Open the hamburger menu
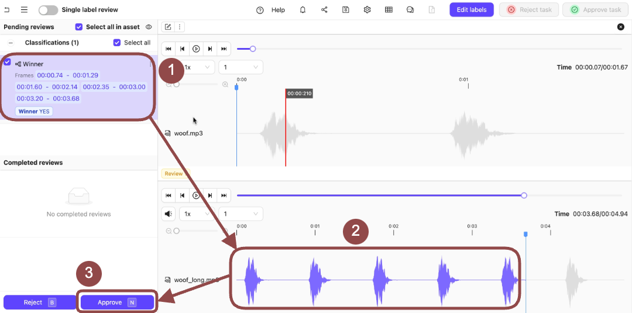The height and width of the screenshot is (313, 632). click(x=24, y=10)
